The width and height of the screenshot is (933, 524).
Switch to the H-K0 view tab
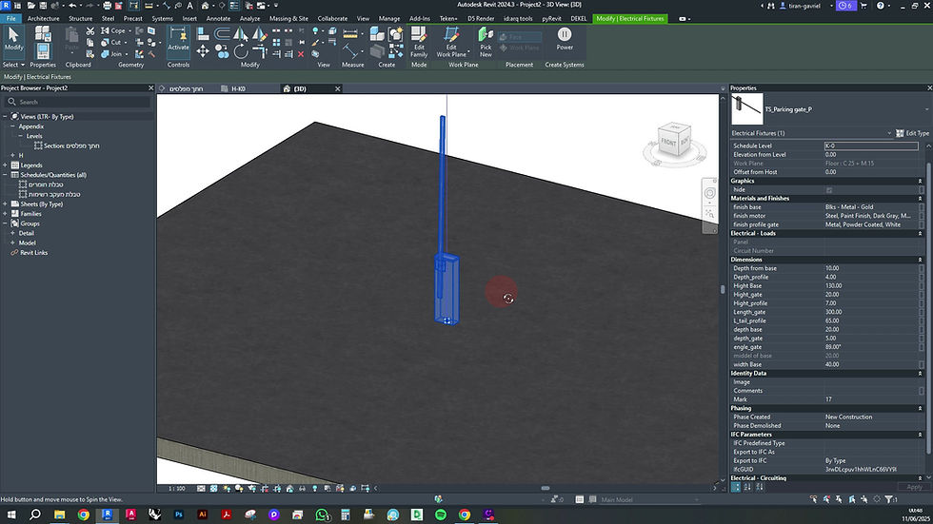click(x=239, y=88)
